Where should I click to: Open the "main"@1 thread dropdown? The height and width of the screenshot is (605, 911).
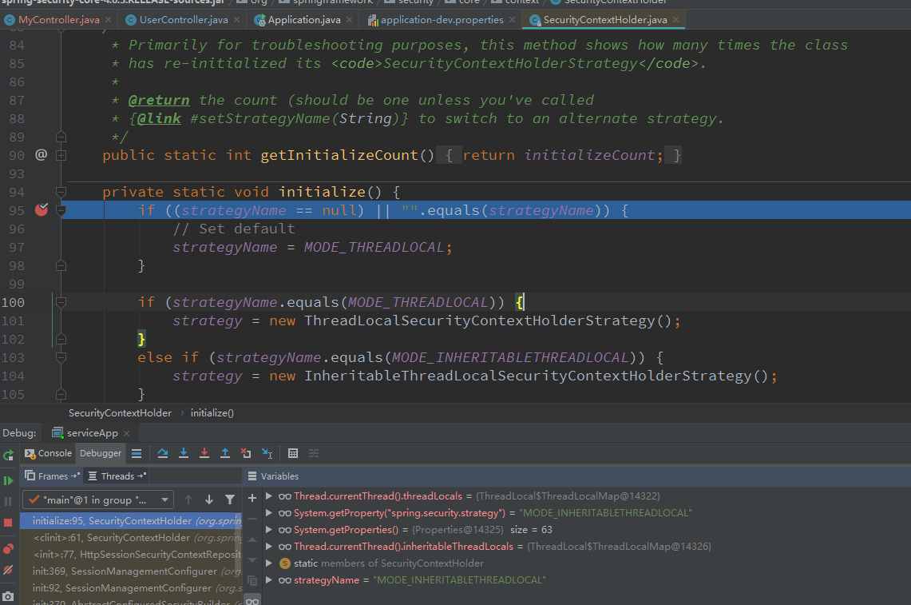point(98,500)
